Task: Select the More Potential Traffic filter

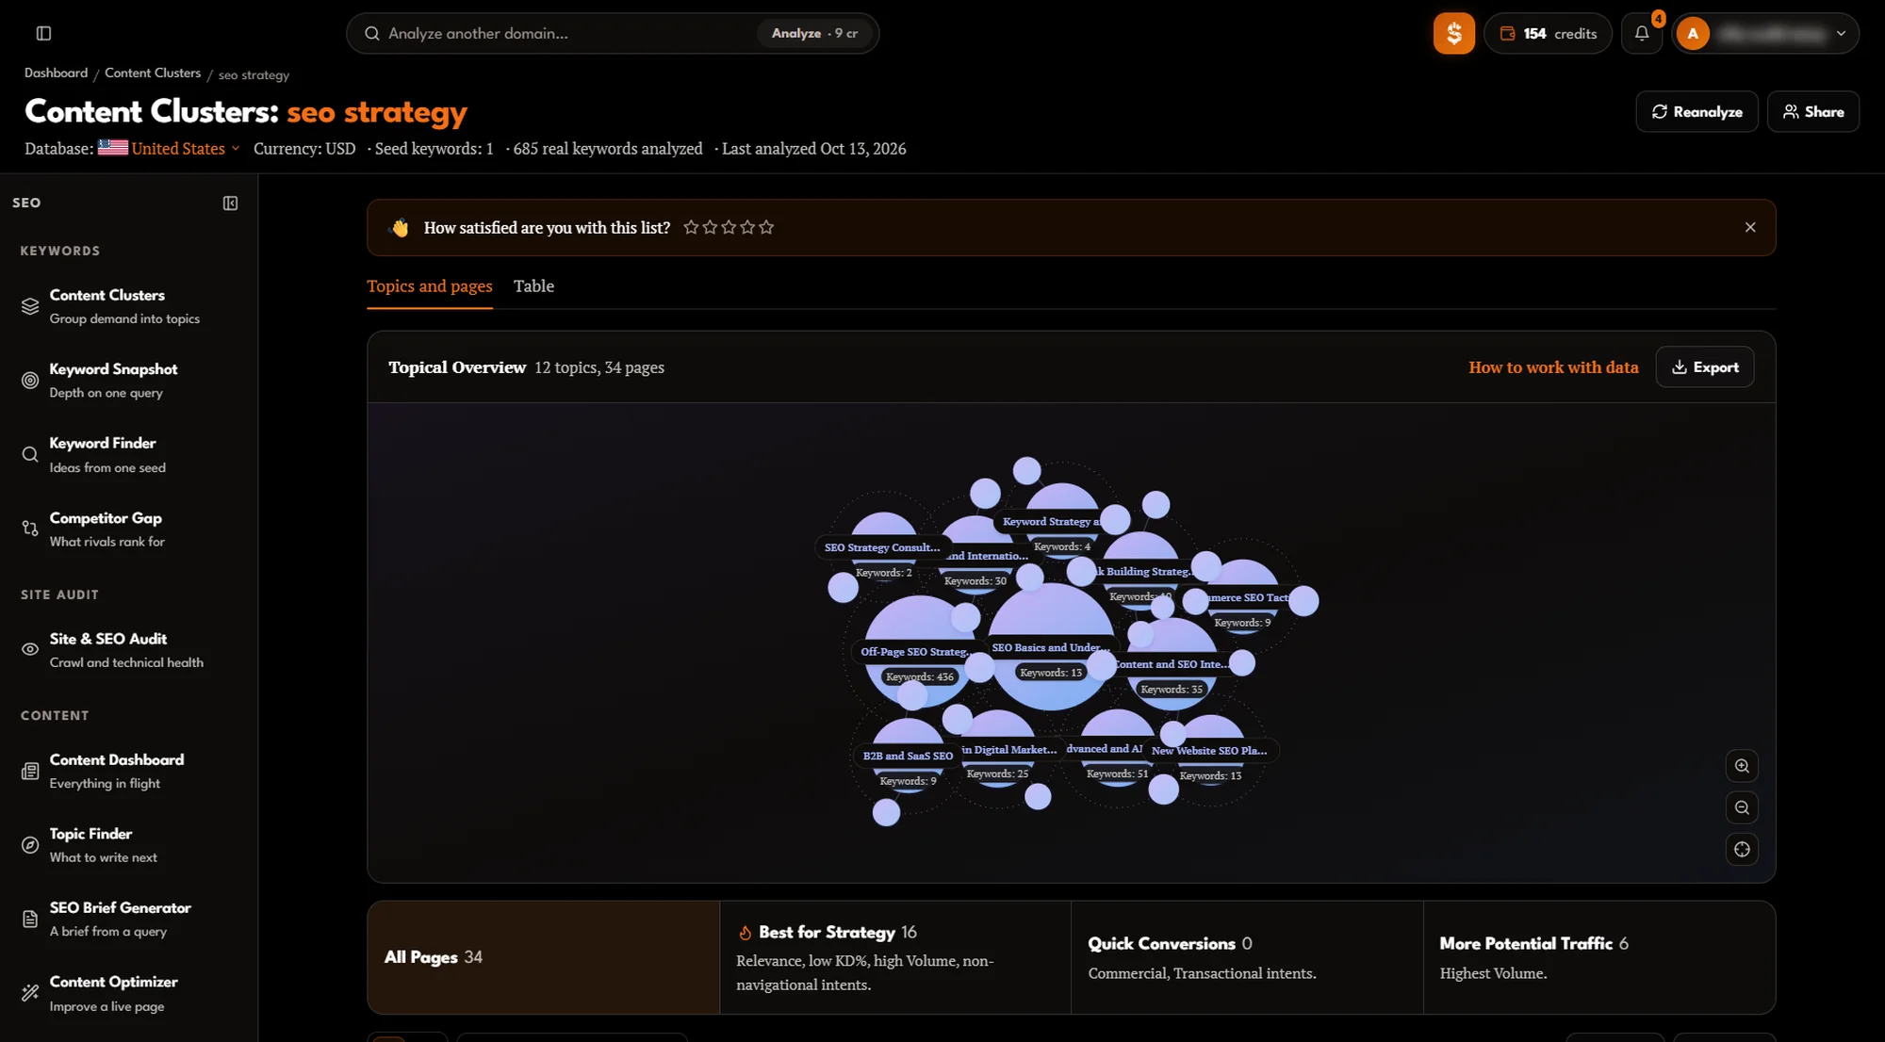Action: 1599,958
